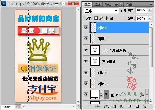The height and width of the screenshot is (110, 155).
Task: Hide the 图层 4 layer
Action: [86, 72]
